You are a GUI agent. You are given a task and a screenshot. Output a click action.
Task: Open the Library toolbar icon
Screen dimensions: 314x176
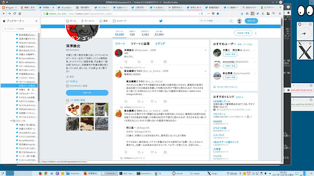click(x=247, y=14)
